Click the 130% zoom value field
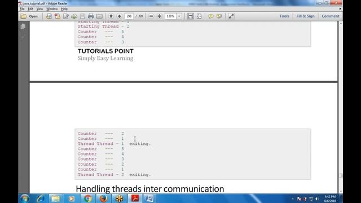This screenshot has width=361, height=203. [170, 16]
